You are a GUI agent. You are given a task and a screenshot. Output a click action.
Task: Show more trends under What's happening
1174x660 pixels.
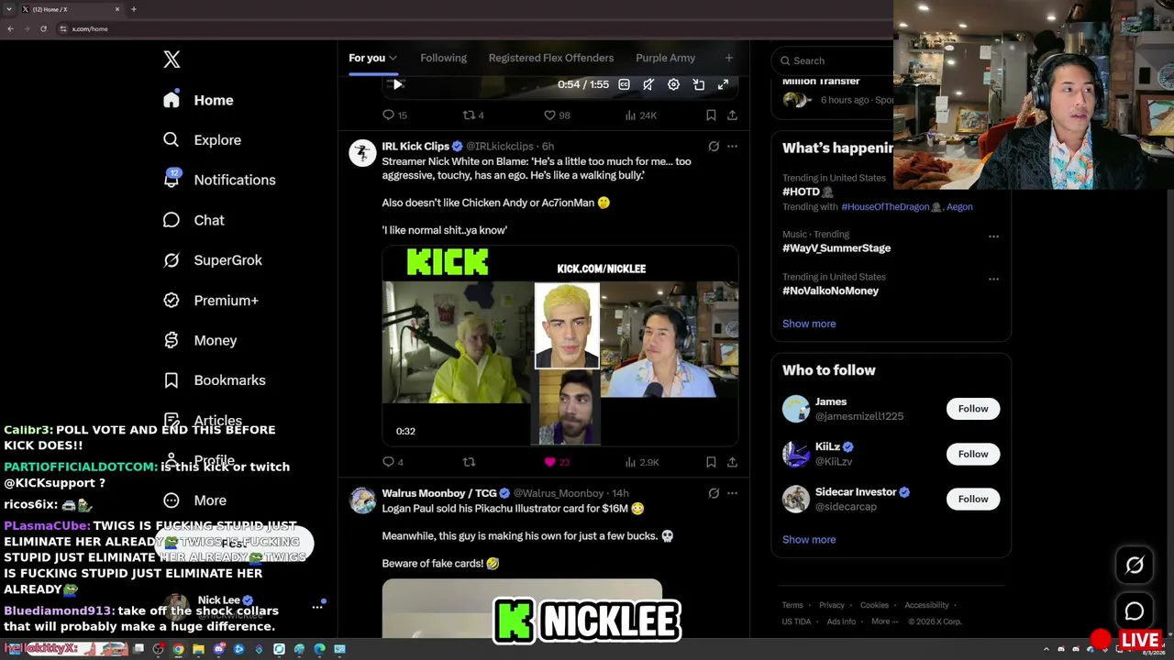tap(809, 324)
